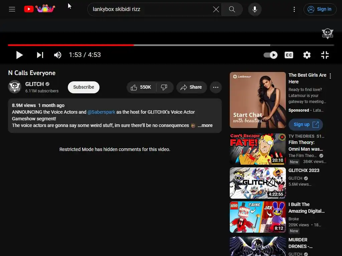Screen dimensions: 342x256
Task: Open The Best Girls Are Here ad title
Action: coord(307,78)
